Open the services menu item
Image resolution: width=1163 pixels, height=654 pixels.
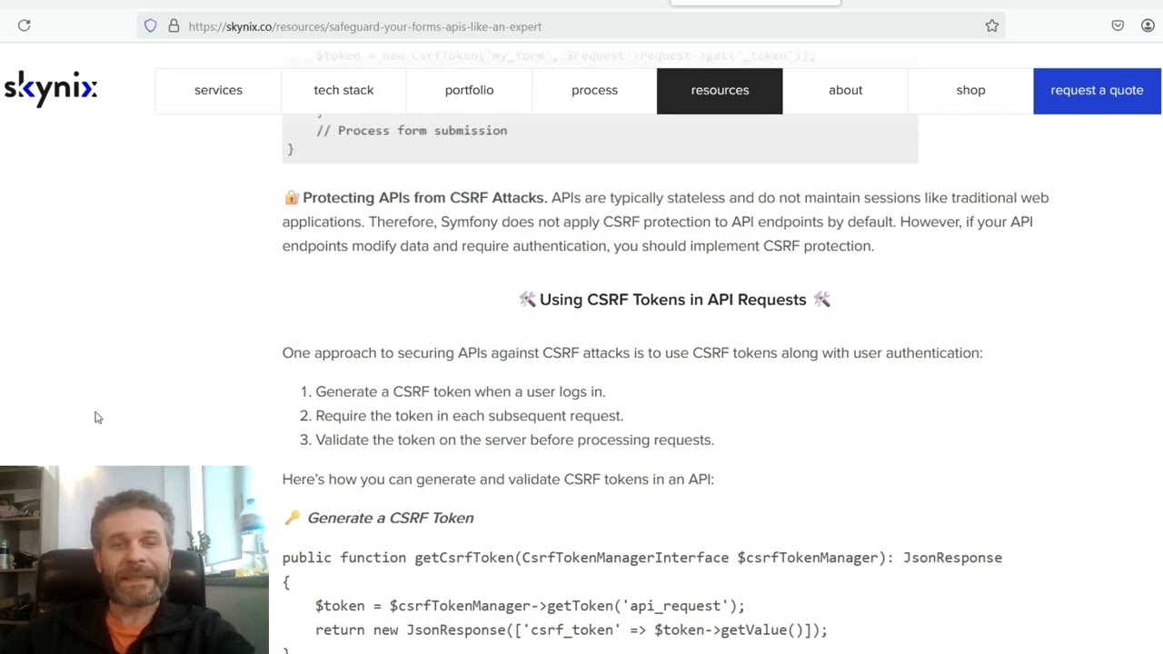(218, 90)
